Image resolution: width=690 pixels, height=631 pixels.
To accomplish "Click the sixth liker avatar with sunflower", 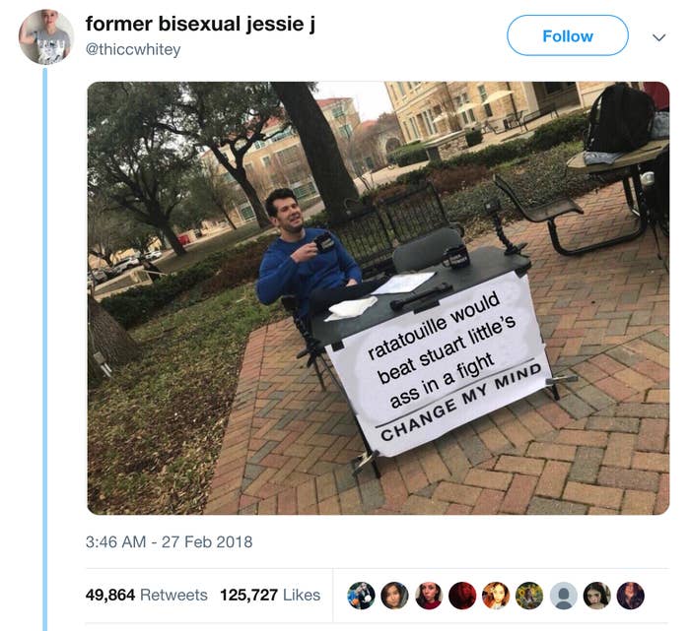I will (529, 596).
